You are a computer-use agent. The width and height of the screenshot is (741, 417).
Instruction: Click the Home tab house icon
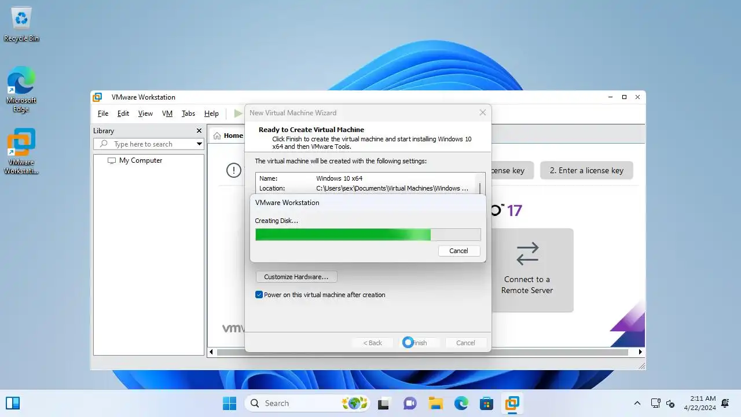pos(217,136)
